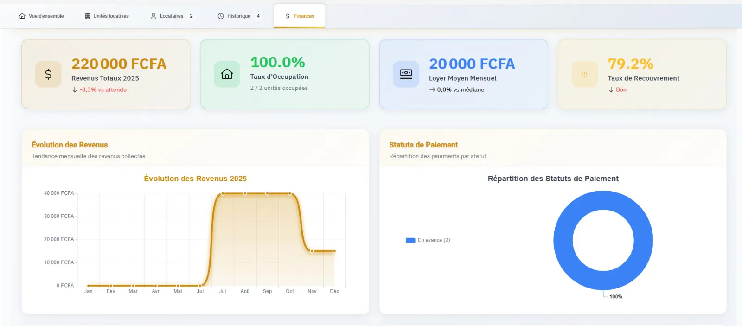Click the 220 000 FCFA revenue figure

pyautogui.click(x=119, y=64)
